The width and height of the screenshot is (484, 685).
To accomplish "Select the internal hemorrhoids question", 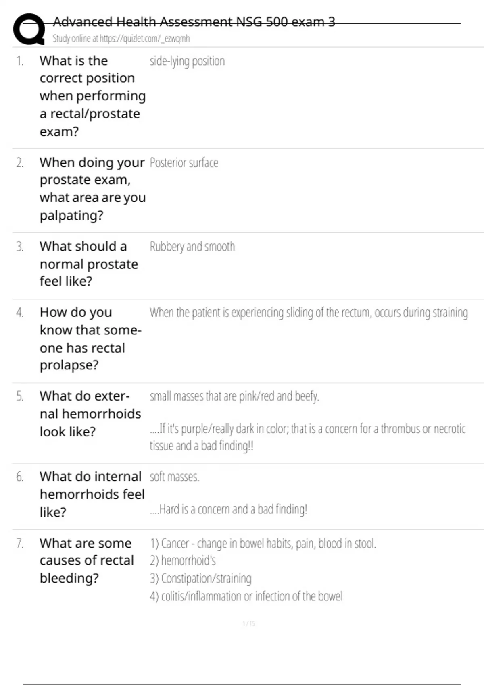I will (92, 494).
